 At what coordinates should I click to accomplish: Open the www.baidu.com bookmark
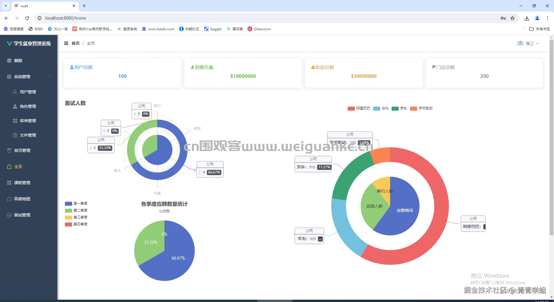[x=158, y=29]
